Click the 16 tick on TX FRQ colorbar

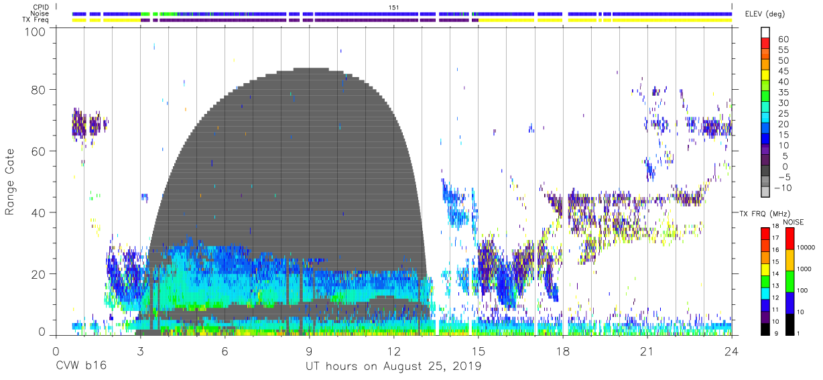coord(777,250)
